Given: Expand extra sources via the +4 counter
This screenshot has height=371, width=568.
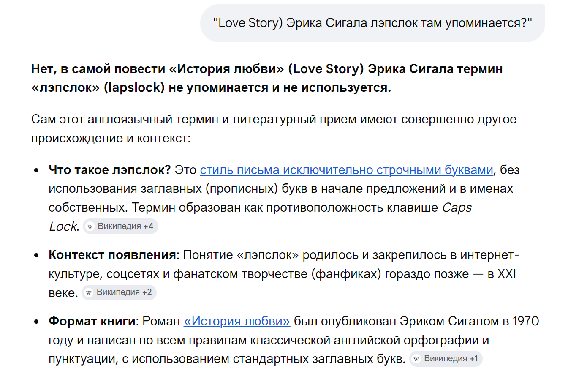Looking at the screenshot, I should click(x=148, y=226).
